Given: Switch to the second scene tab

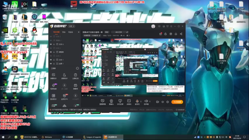Looking at the screenshot, I should pos(64,32).
